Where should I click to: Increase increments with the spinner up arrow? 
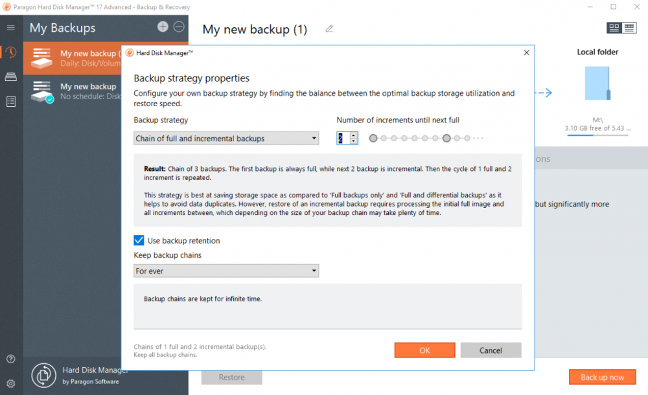[353, 135]
